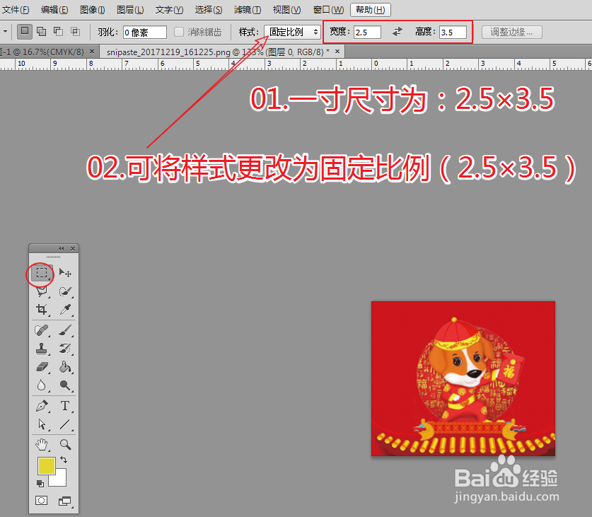Pick the Clone Stamp tool
Image resolution: width=592 pixels, height=517 pixels.
[x=42, y=349]
